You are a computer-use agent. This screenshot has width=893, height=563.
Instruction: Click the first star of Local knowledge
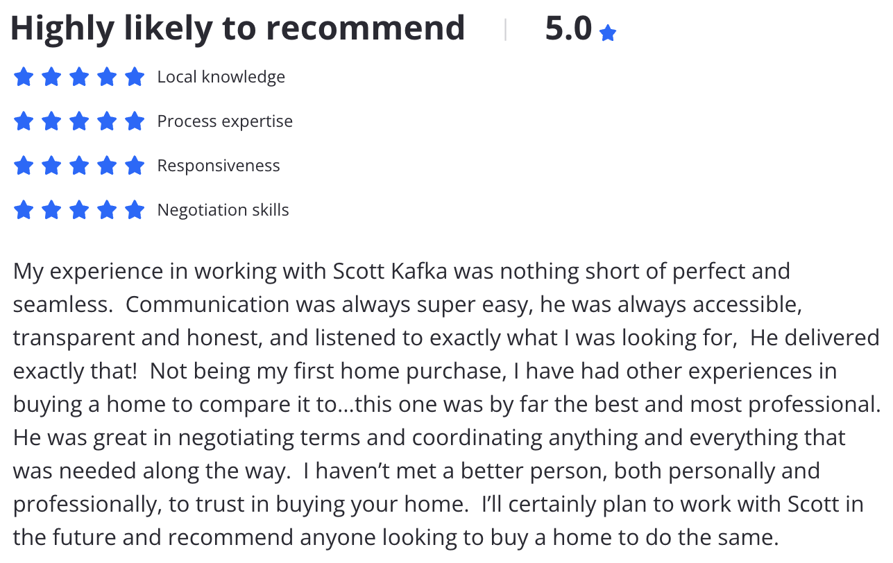click(x=24, y=76)
